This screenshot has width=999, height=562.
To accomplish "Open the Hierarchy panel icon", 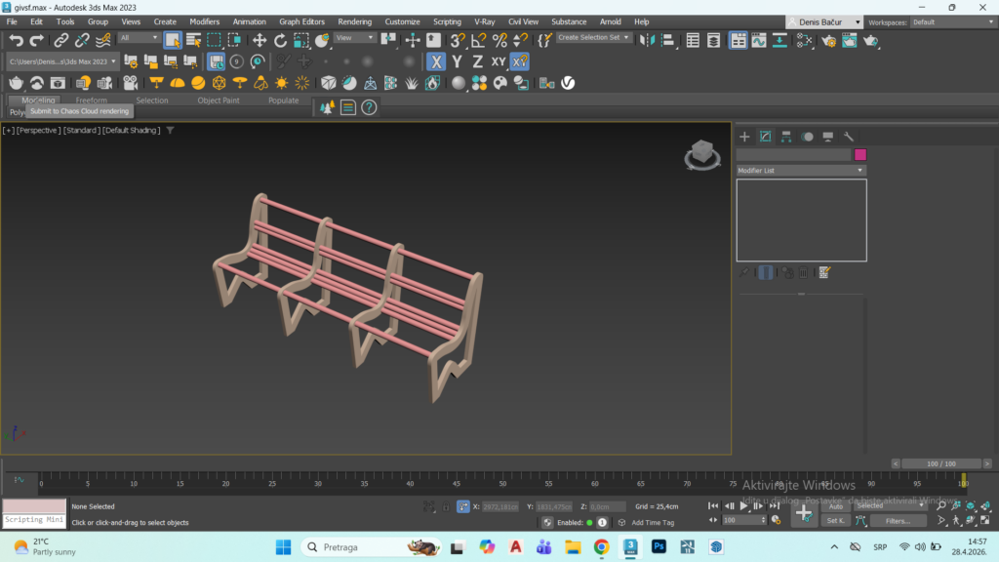I will tap(786, 137).
